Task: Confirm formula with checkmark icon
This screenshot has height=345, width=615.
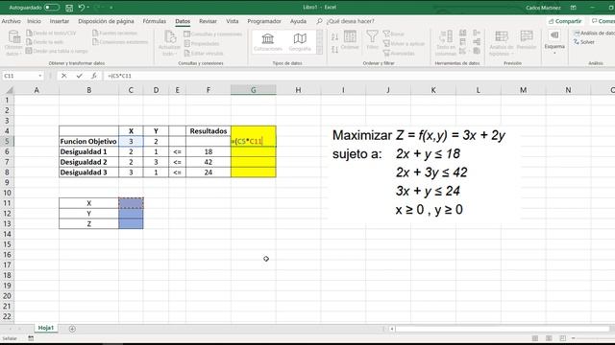Action: pos(79,76)
